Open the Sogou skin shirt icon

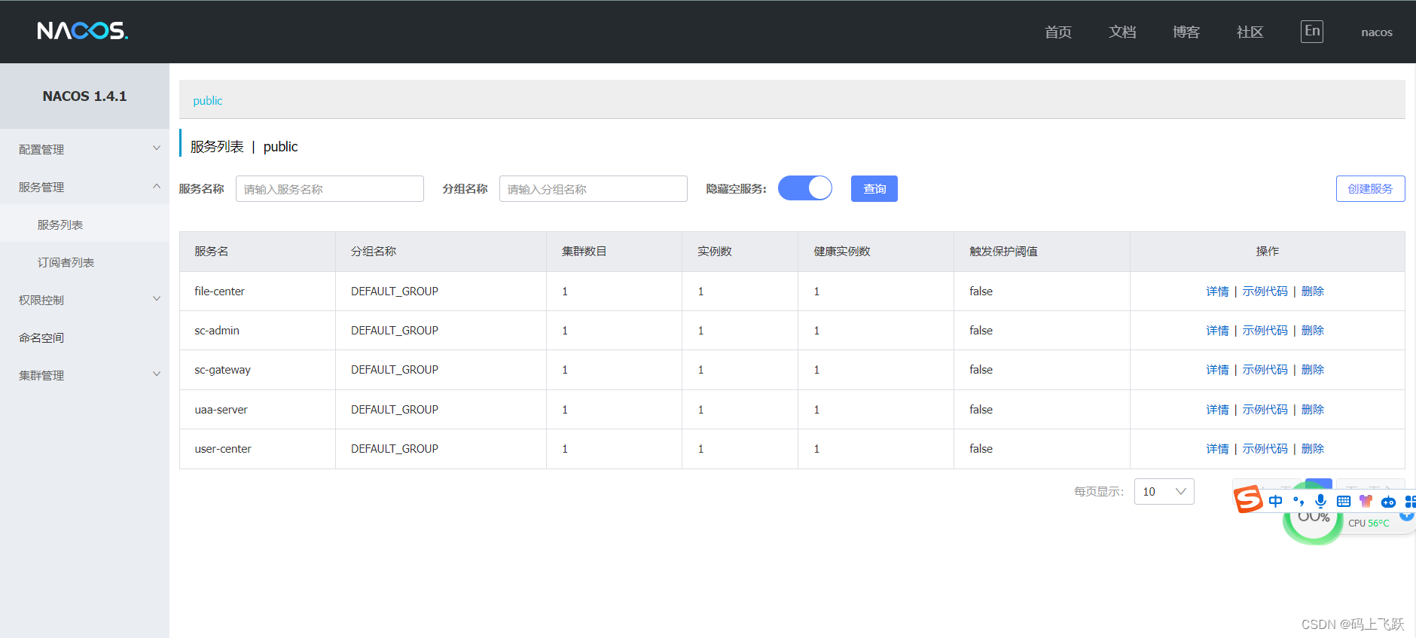[1366, 502]
